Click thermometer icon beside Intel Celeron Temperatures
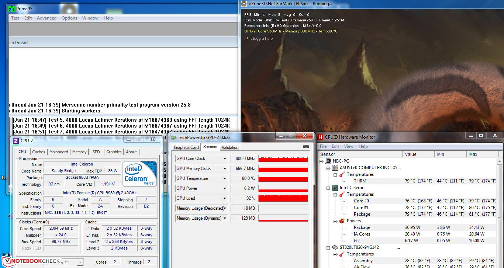 (342, 194)
